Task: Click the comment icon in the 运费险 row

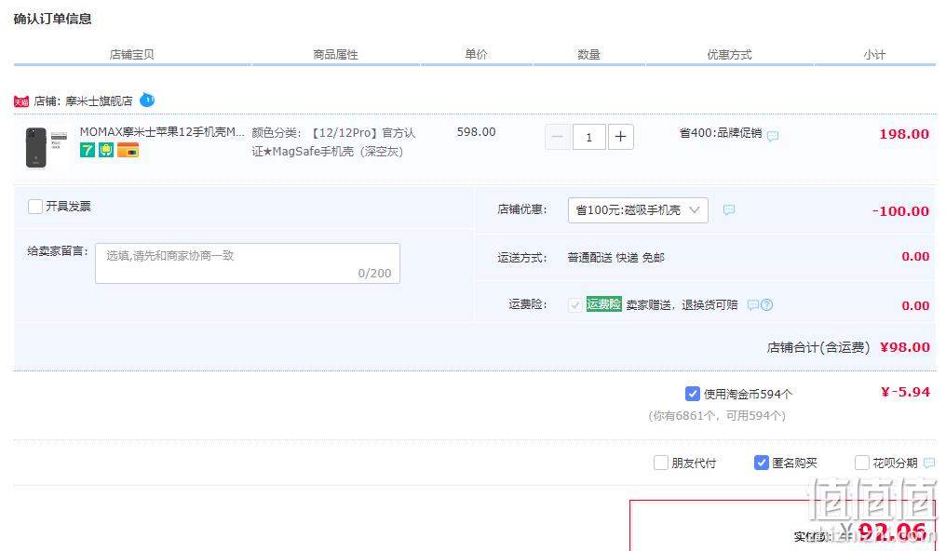Action: (x=752, y=305)
